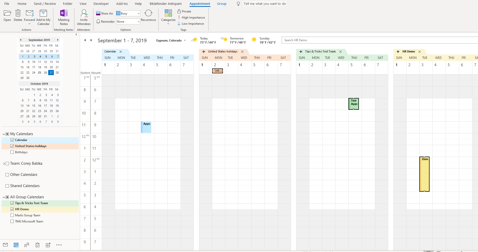The image size is (478, 252).
Task: Close the Tips & Tricks Test Team tab
Action: pos(340,52)
